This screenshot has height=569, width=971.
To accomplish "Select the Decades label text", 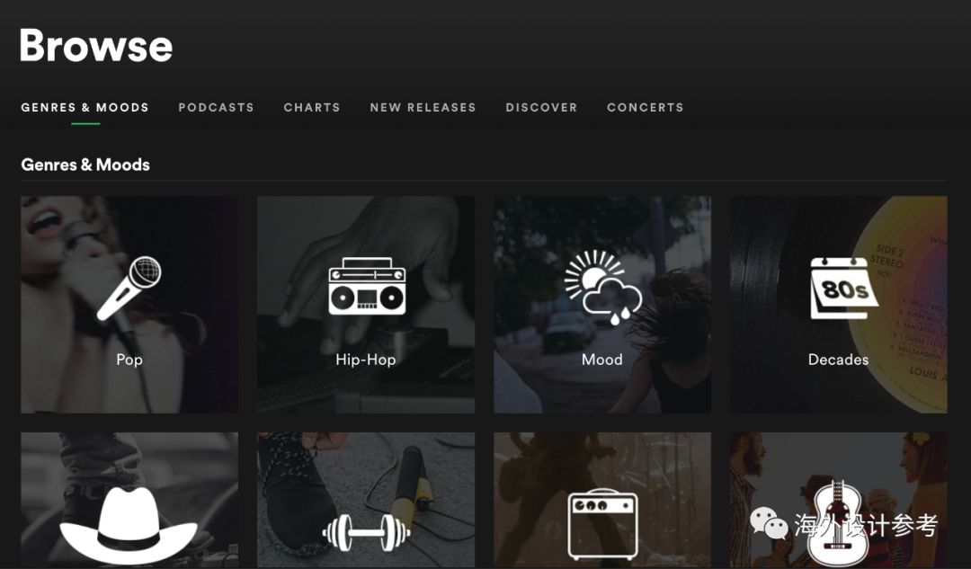I will pos(838,360).
